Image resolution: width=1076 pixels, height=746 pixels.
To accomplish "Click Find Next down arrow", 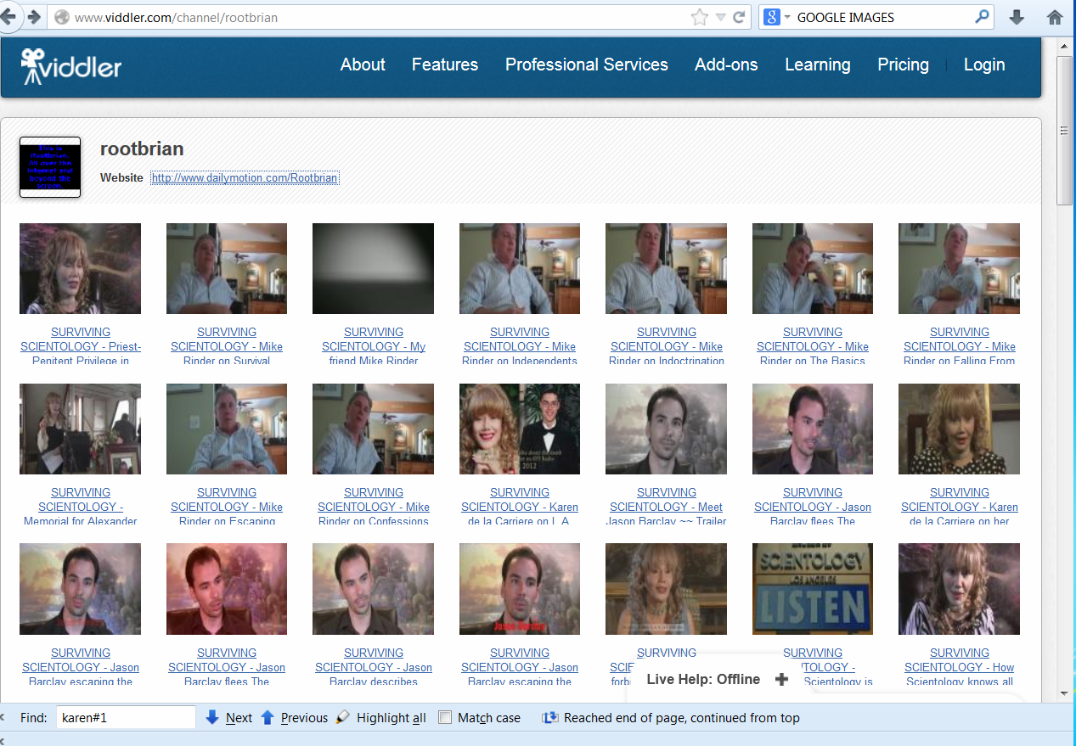I will (x=213, y=718).
